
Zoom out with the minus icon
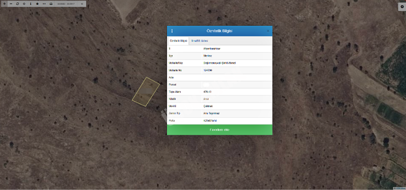tap(11, 4)
